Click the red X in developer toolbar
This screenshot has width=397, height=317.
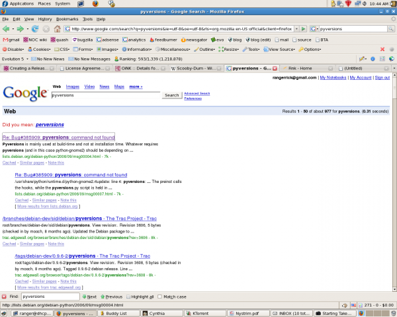pyautogui.click(x=382, y=50)
